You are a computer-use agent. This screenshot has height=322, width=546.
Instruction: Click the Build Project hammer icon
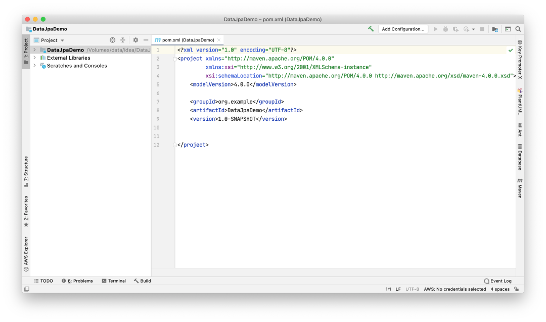coord(371,29)
